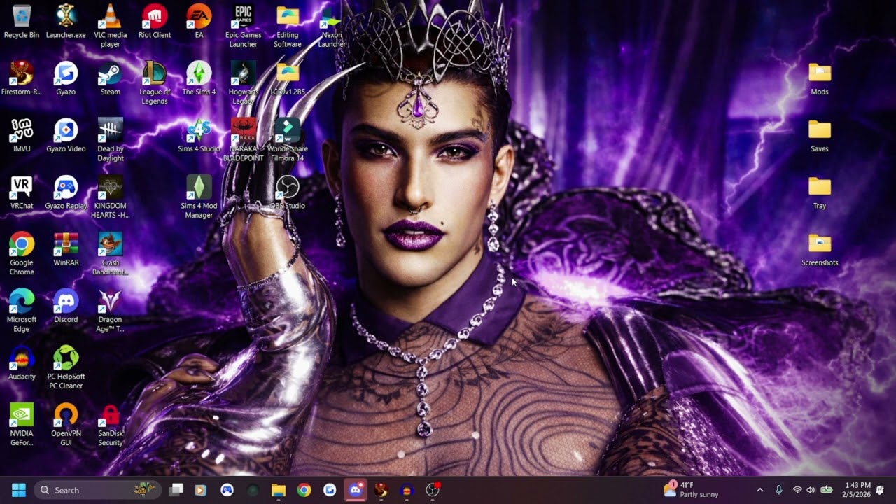Select the PC HelpSoft PC Cleaner icon

[66, 367]
